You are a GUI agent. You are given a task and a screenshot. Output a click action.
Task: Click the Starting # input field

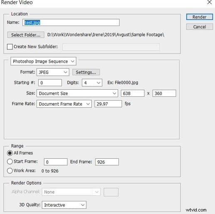click(50, 83)
